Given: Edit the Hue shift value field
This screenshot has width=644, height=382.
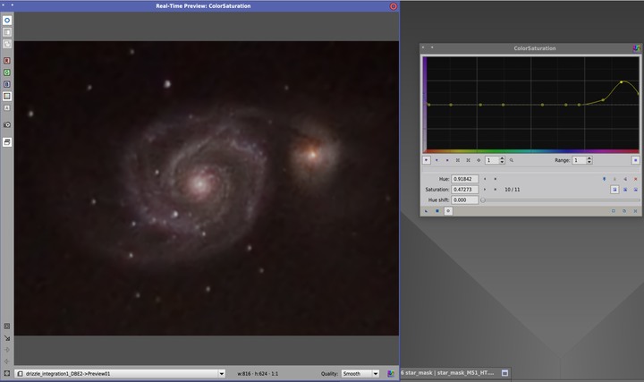Looking at the screenshot, I should coord(464,200).
